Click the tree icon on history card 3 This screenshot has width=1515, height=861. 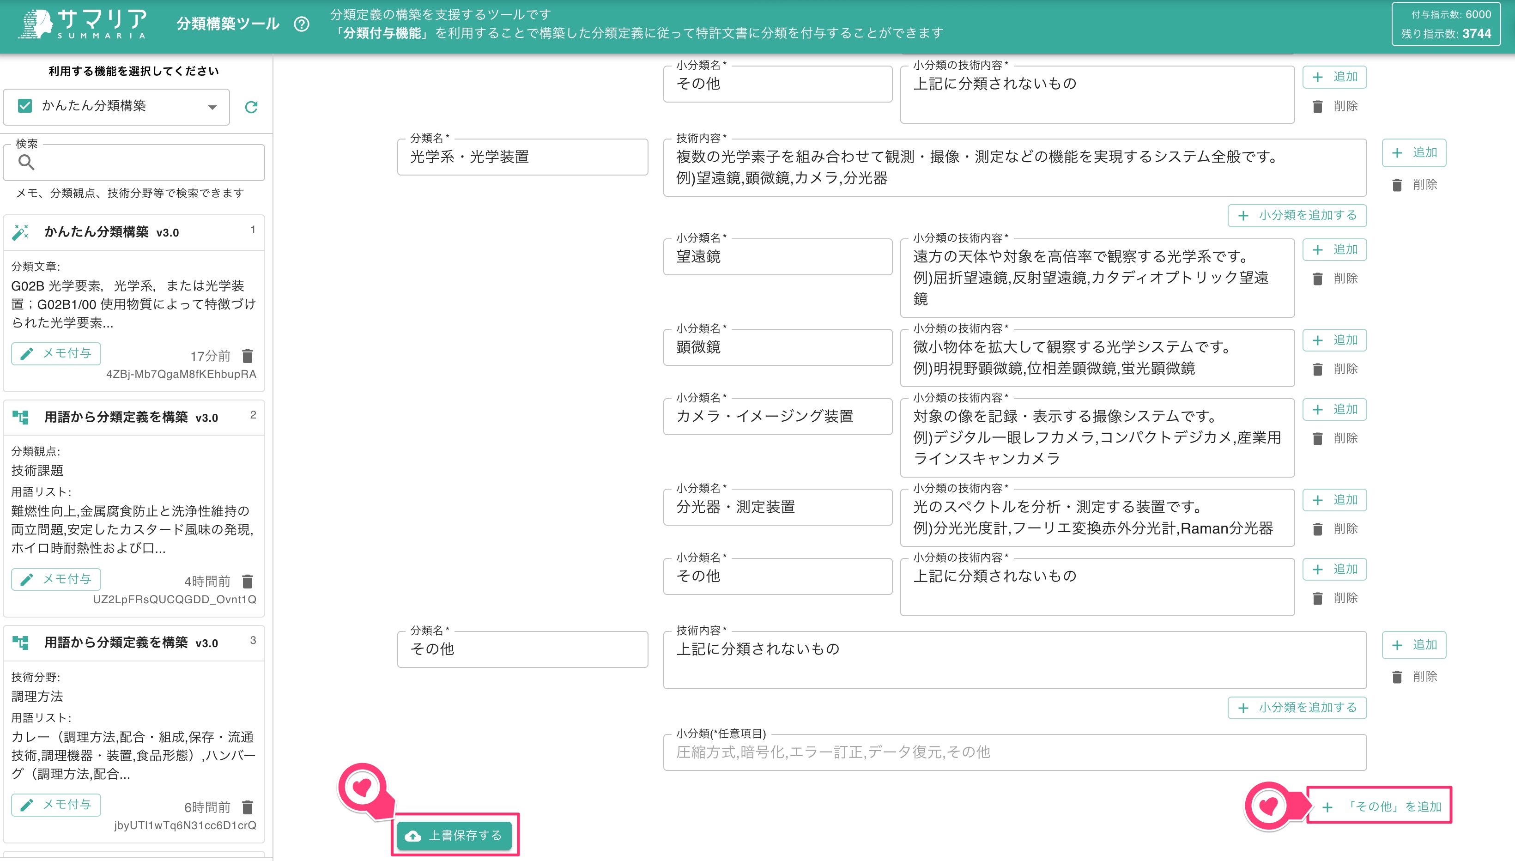click(x=21, y=643)
